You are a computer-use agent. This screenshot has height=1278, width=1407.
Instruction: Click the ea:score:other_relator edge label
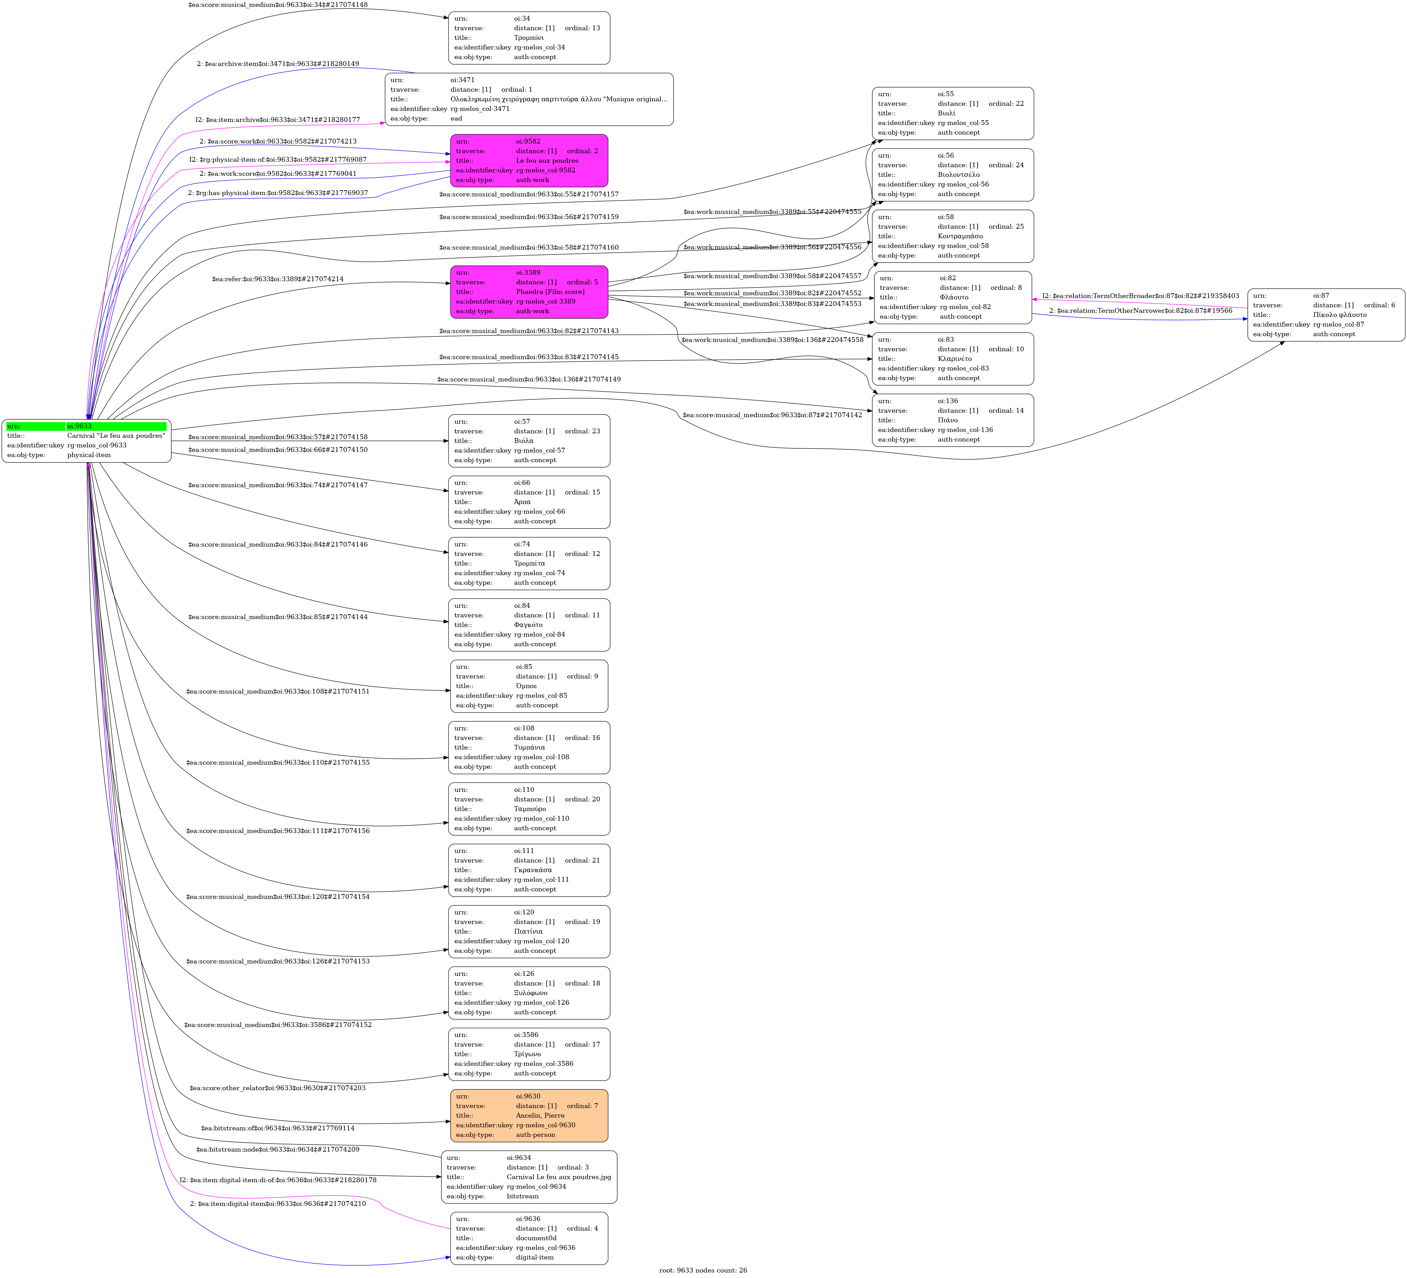click(x=278, y=1088)
